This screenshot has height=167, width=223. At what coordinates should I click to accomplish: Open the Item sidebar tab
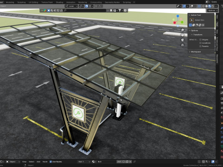point(217,17)
